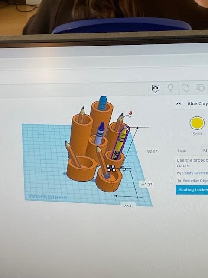Open the Everyday Objects category link
This screenshot has height=278, width=208.
195,181
